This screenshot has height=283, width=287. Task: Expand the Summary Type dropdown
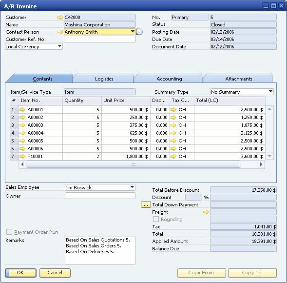click(x=242, y=92)
